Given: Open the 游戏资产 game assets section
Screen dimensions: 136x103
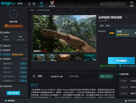Looking at the screenshot, I should pyautogui.click(x=5, y=33).
